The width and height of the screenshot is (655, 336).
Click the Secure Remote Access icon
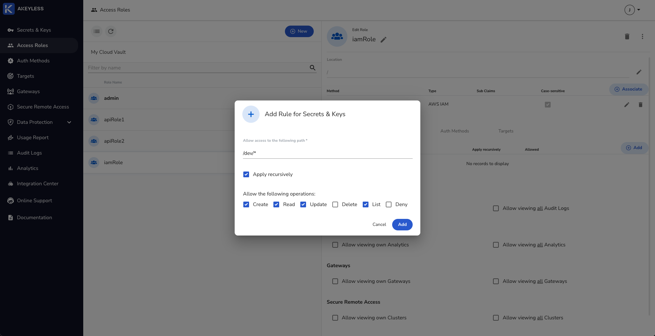pyautogui.click(x=11, y=107)
